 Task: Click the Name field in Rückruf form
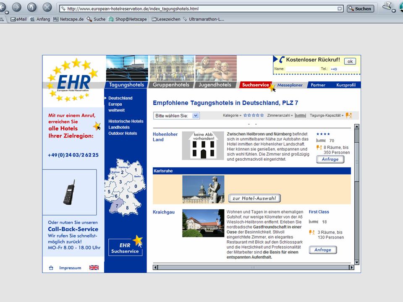click(x=302, y=69)
